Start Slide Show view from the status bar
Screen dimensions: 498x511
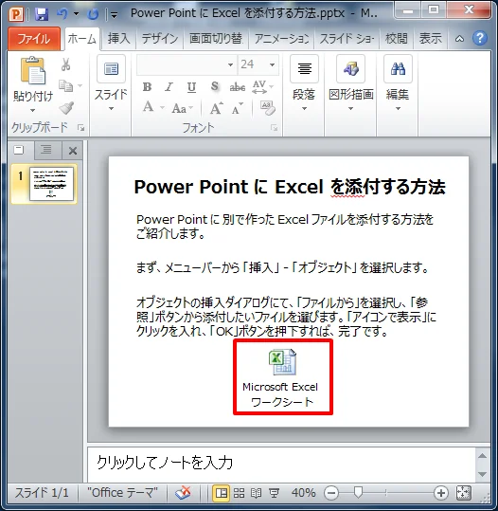(x=274, y=493)
